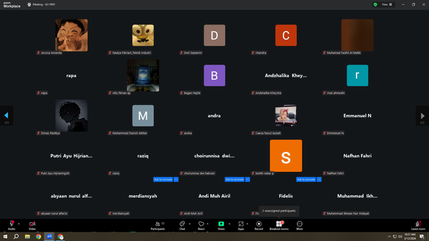Click merdiansyah participant name
The width and height of the screenshot is (429, 241).
point(143,196)
